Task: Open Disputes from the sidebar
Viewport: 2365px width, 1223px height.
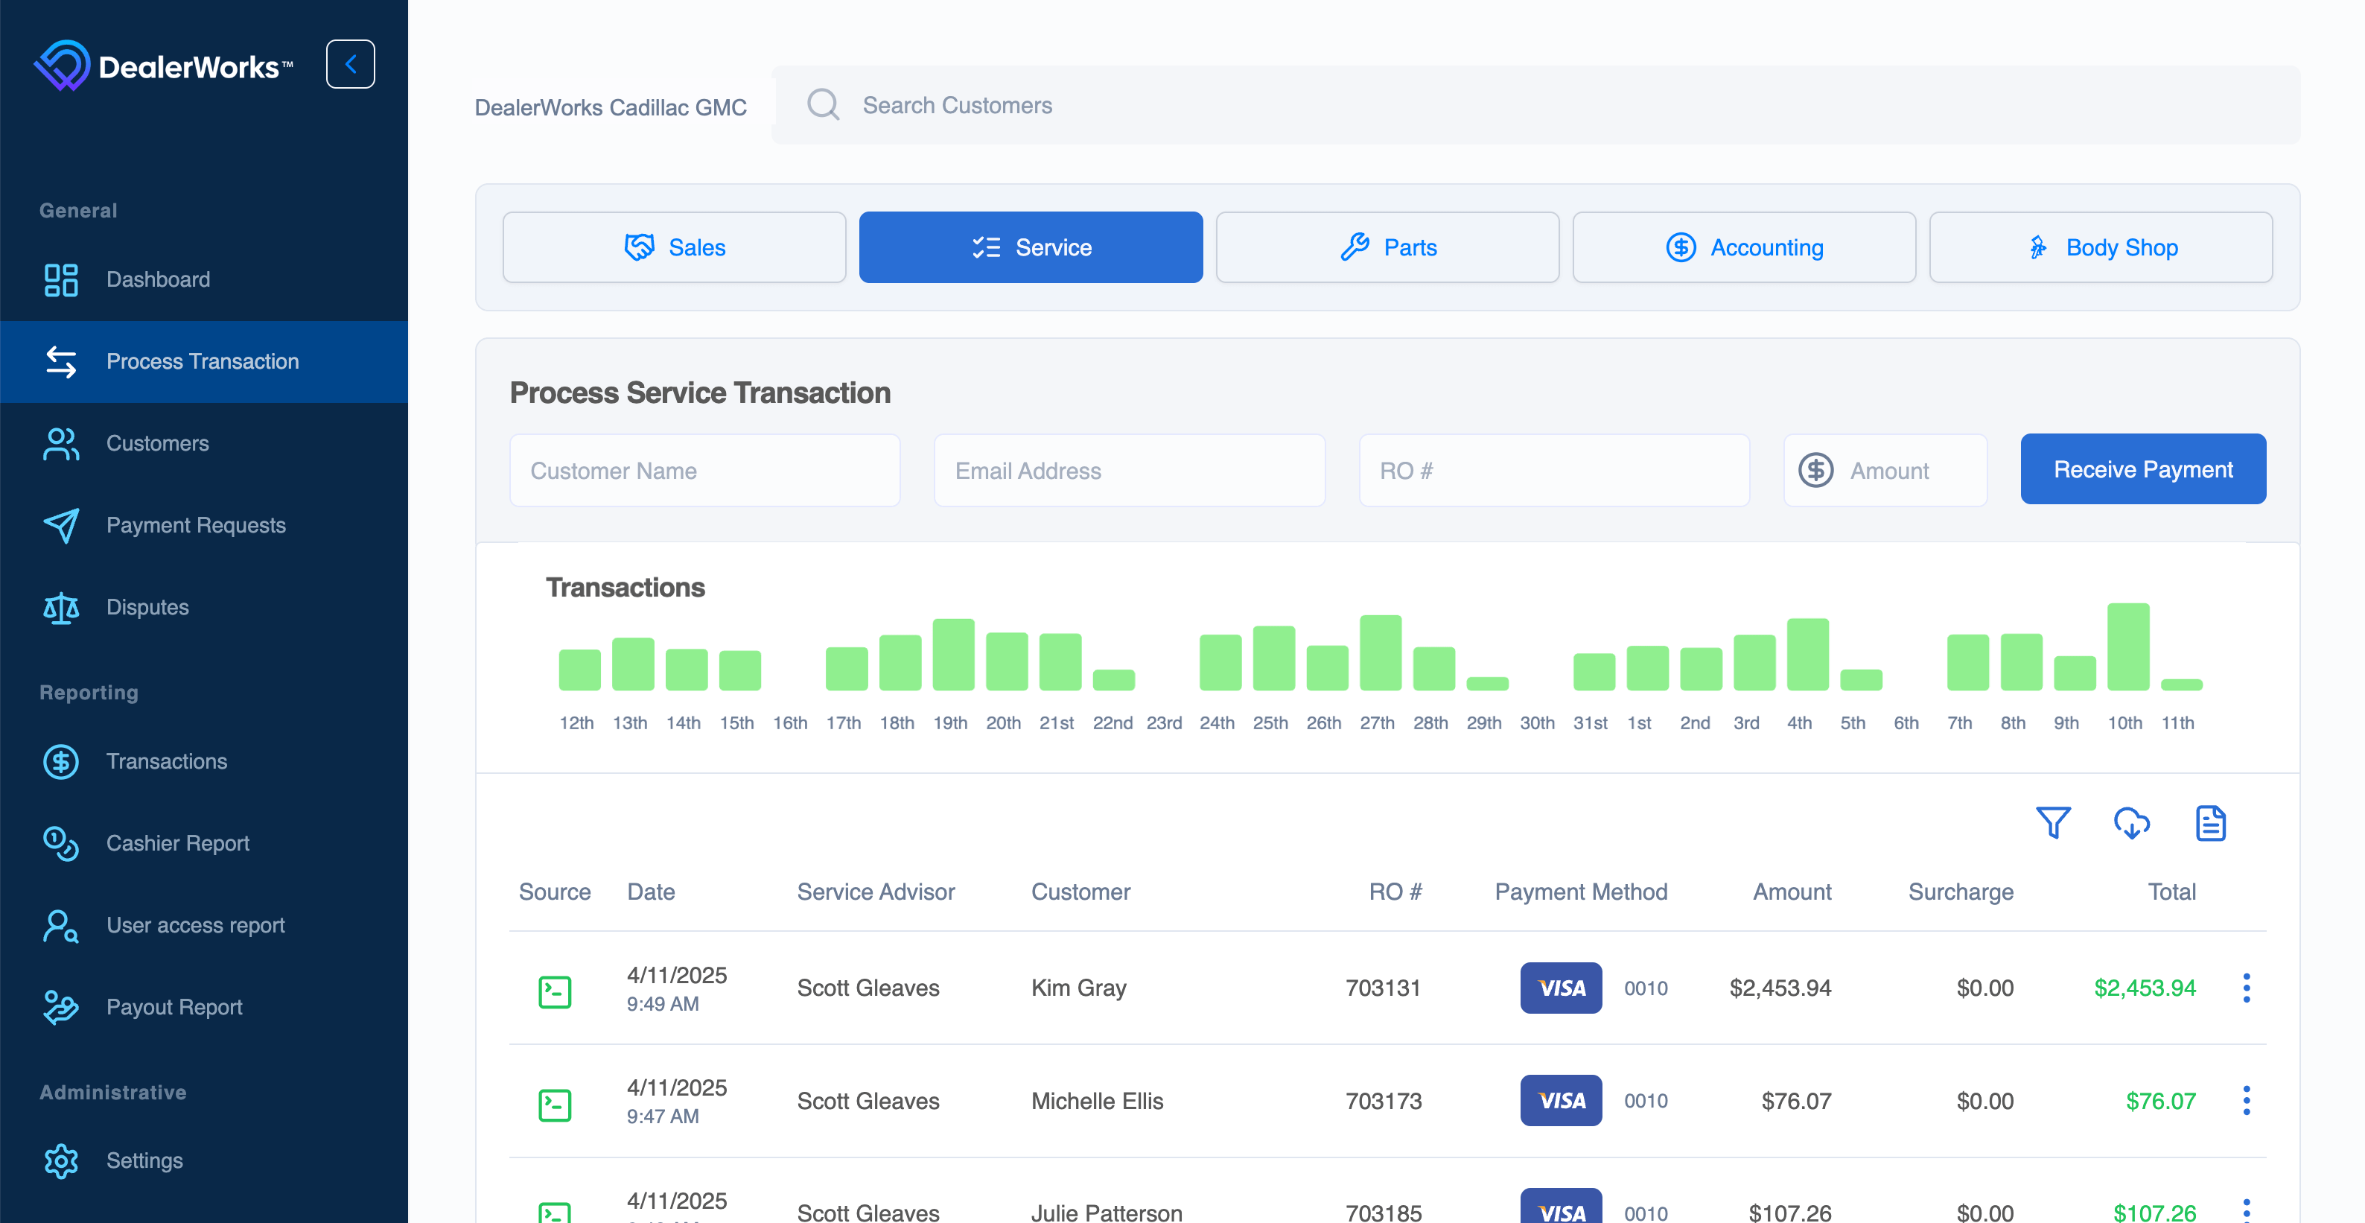Action: (x=147, y=607)
